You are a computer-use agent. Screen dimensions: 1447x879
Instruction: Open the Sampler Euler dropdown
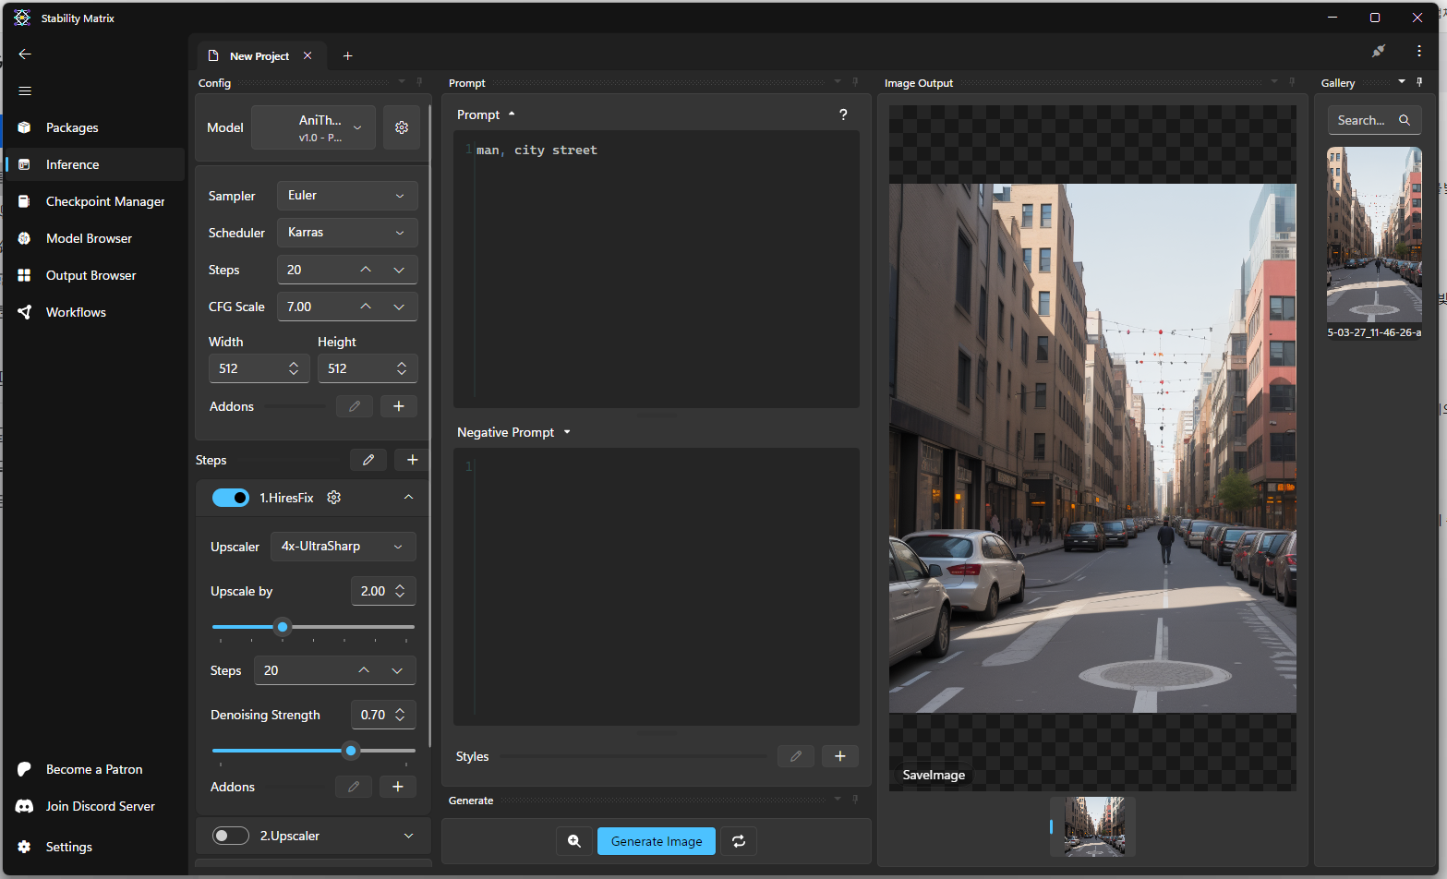[347, 196]
